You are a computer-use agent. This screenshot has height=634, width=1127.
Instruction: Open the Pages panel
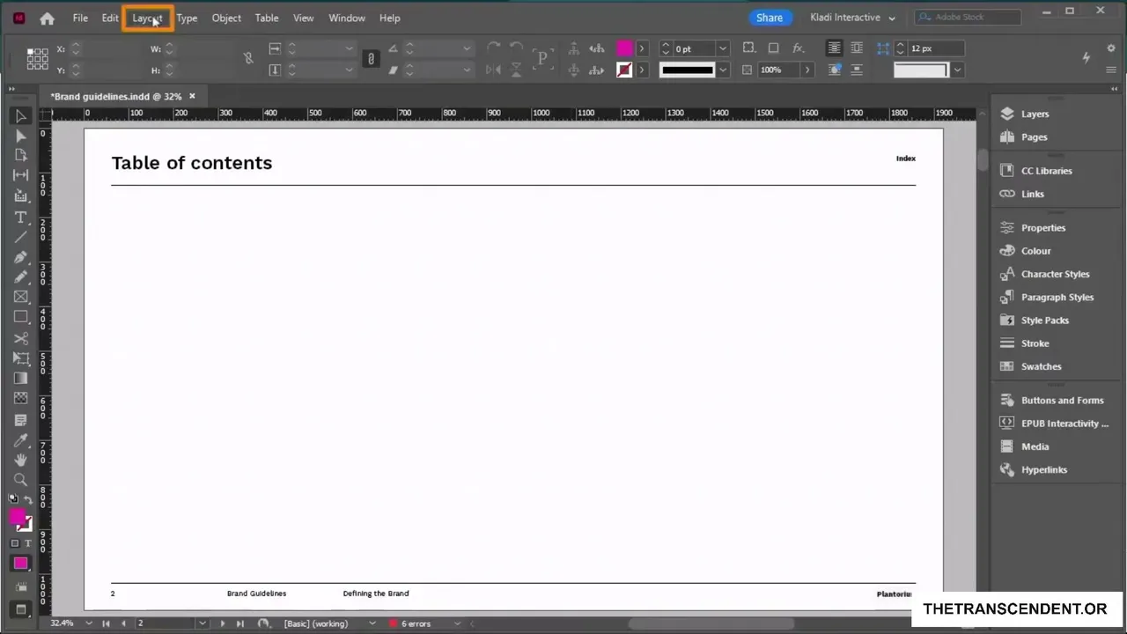click(x=1035, y=136)
